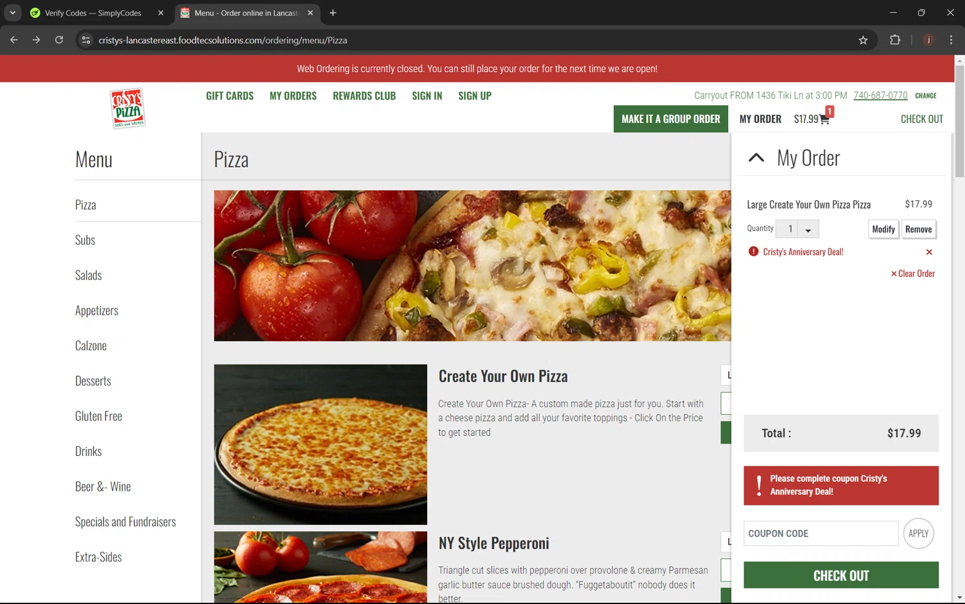Viewport: 965px width, 604px height.
Task: Select Salads menu category
Action: 88,276
